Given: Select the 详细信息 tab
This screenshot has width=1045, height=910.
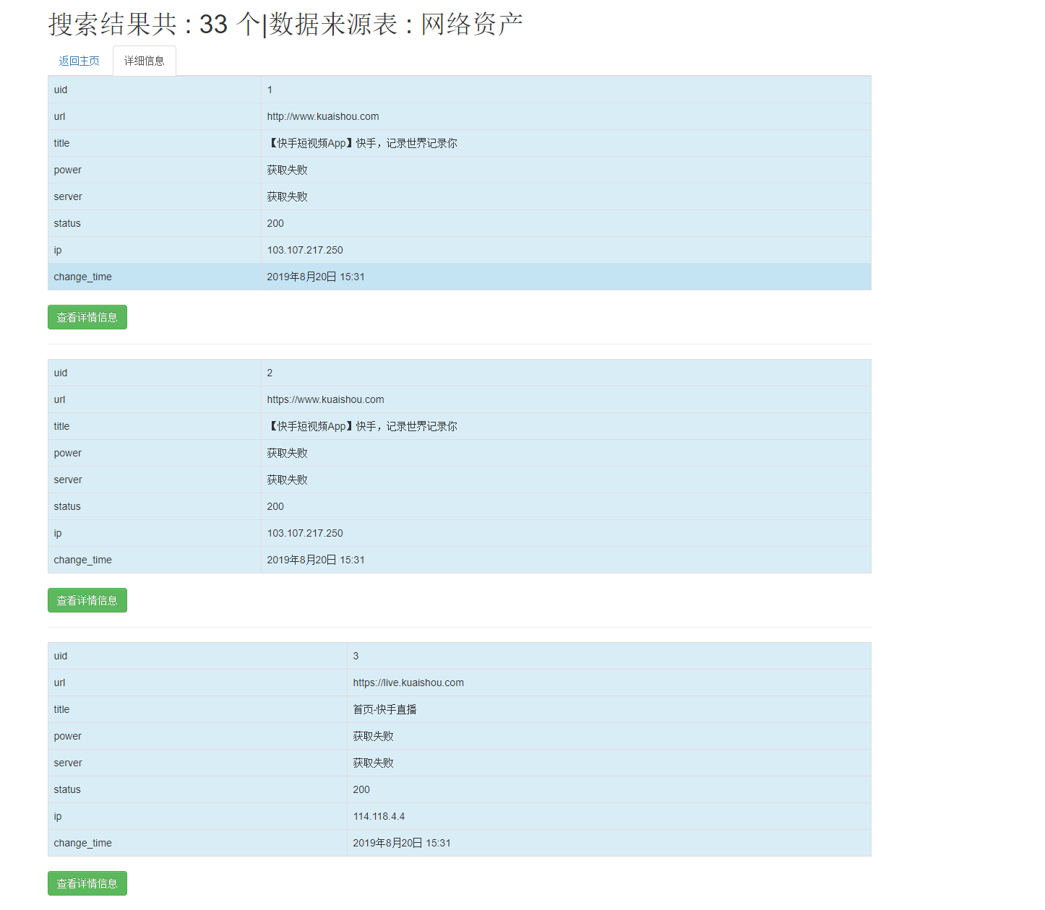Looking at the screenshot, I should (x=145, y=61).
